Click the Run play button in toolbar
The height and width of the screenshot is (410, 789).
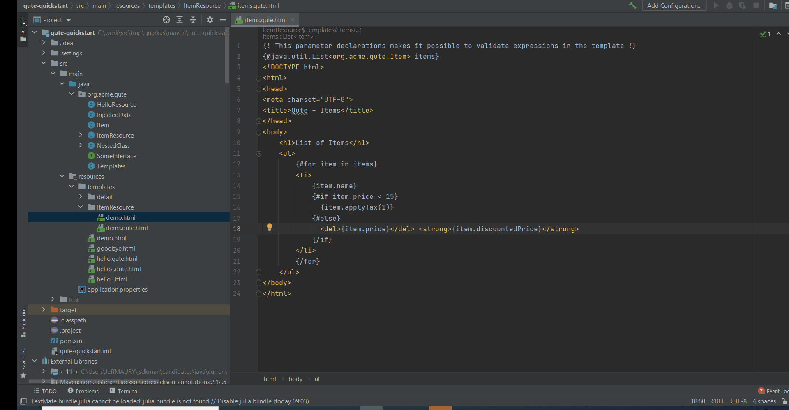click(x=715, y=5)
